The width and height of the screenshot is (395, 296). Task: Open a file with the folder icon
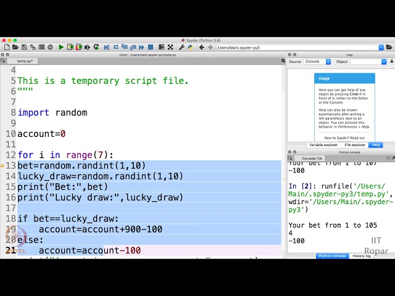click(x=15, y=47)
